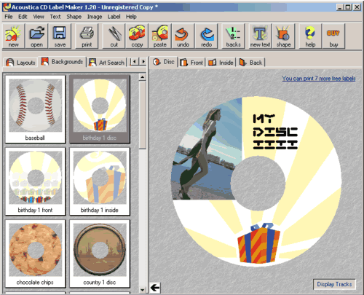Image resolution: width=364 pixels, height=295 pixels.
Task: Undo the last action via undo icon
Action: pyautogui.click(x=183, y=36)
